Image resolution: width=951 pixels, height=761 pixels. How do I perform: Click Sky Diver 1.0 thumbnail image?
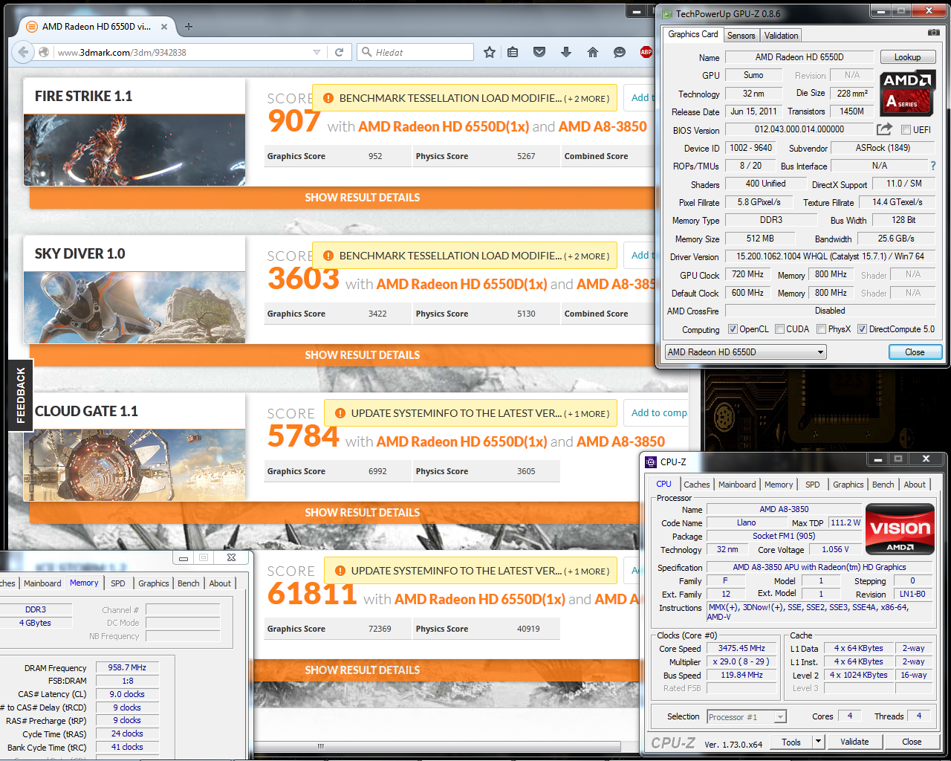(134, 307)
